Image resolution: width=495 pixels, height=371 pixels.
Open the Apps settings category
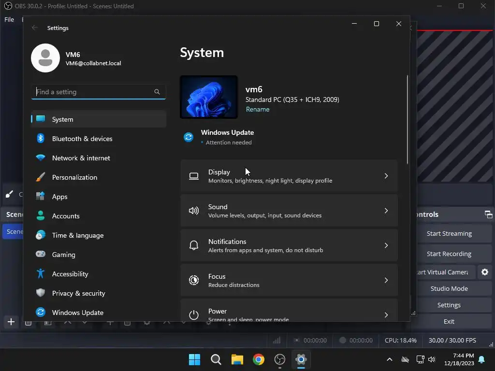point(99,197)
